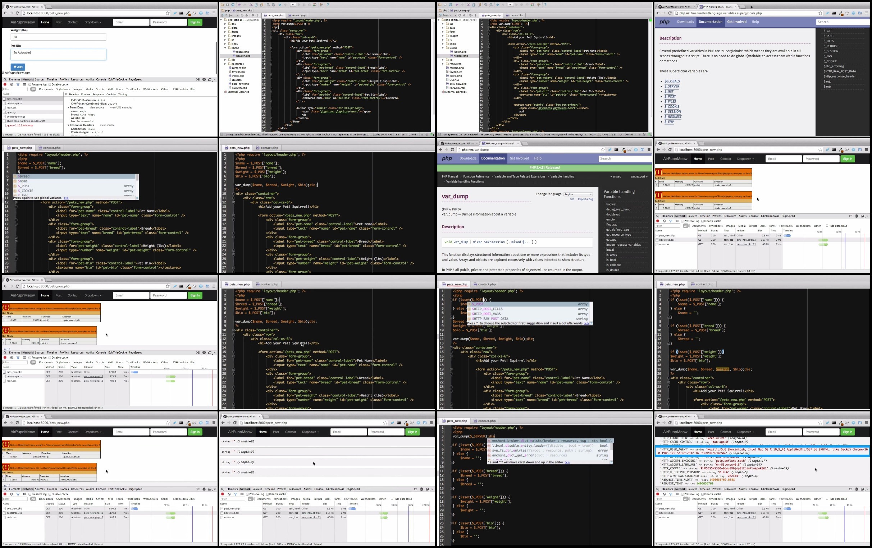Click the green inspection indicator in the editor corner
872x548 pixels.
pos(650,20)
